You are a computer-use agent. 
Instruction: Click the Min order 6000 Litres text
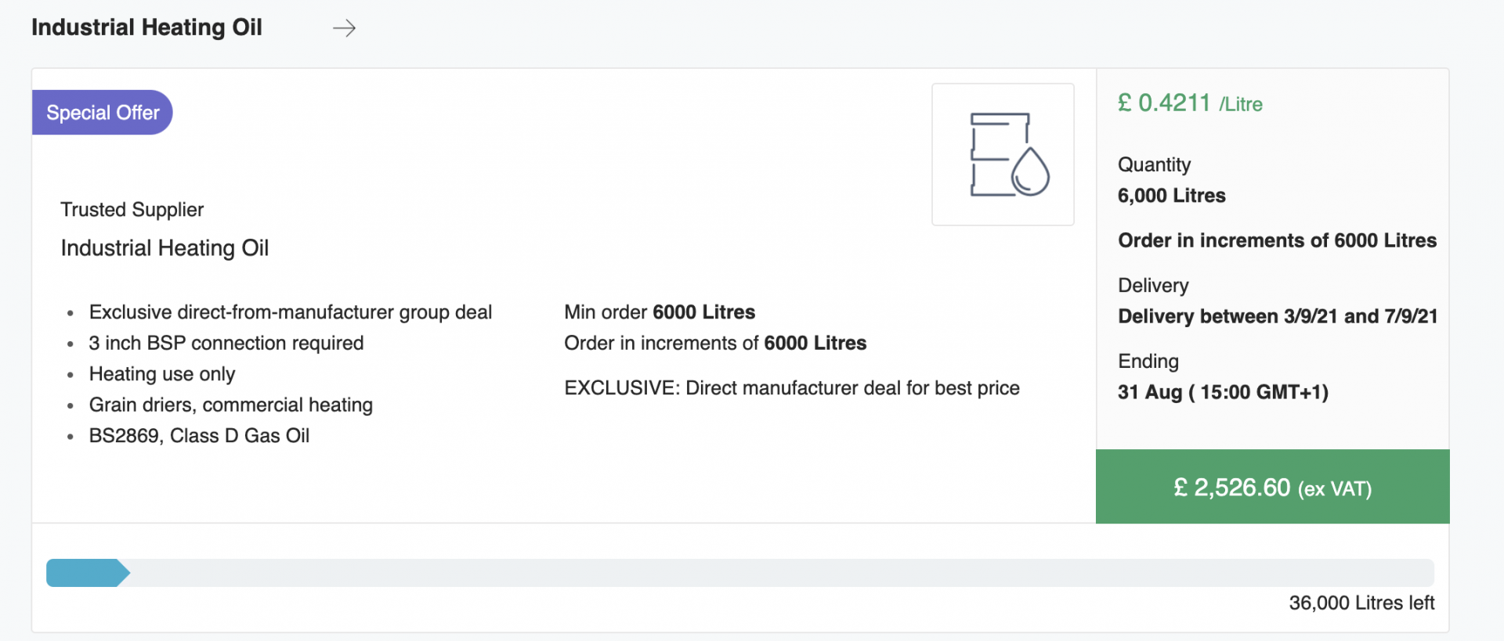pos(660,312)
